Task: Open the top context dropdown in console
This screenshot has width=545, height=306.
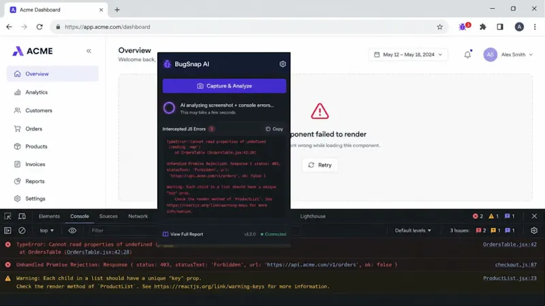Action: 46,231
